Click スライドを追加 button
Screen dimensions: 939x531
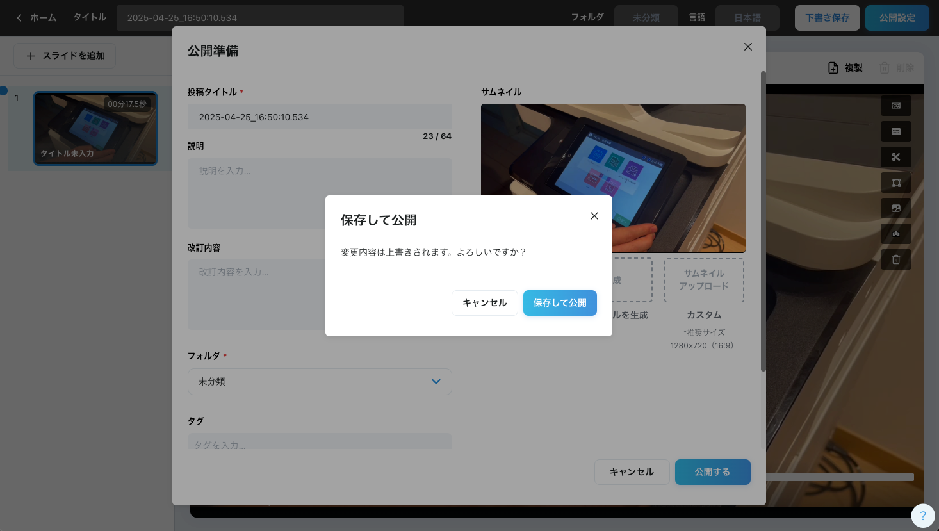pos(65,56)
